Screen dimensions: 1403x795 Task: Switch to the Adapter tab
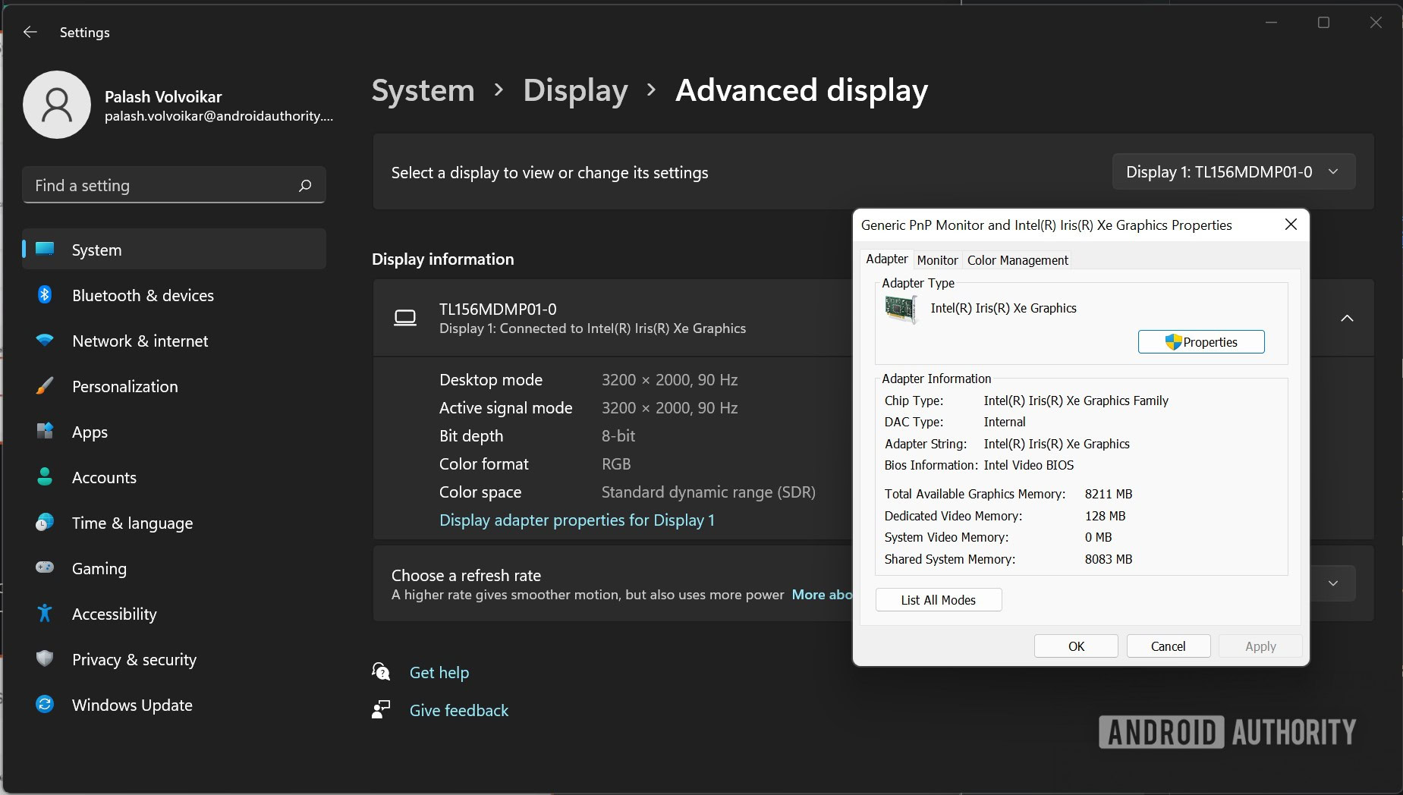tap(886, 259)
